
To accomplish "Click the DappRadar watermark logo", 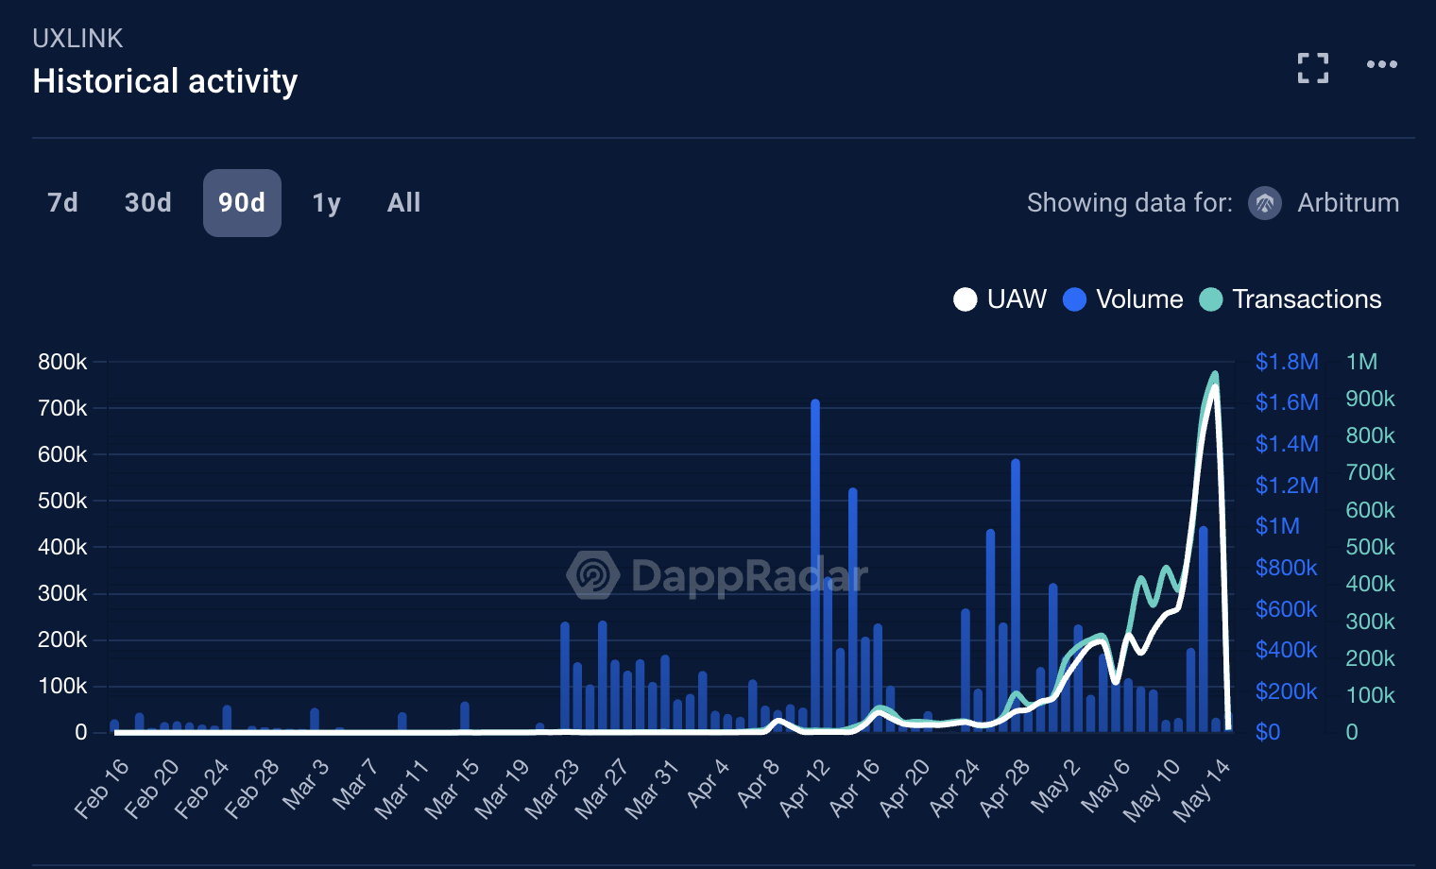I will click(x=593, y=574).
